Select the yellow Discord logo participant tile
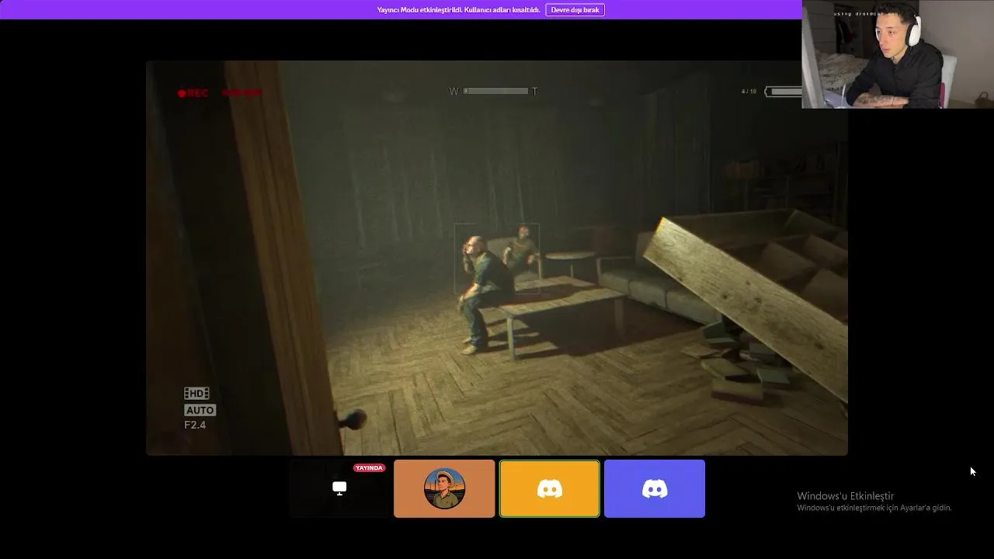Image resolution: width=994 pixels, height=559 pixels. 550,488
